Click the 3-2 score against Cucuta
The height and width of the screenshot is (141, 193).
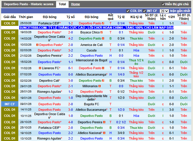[x=71, y=50]
